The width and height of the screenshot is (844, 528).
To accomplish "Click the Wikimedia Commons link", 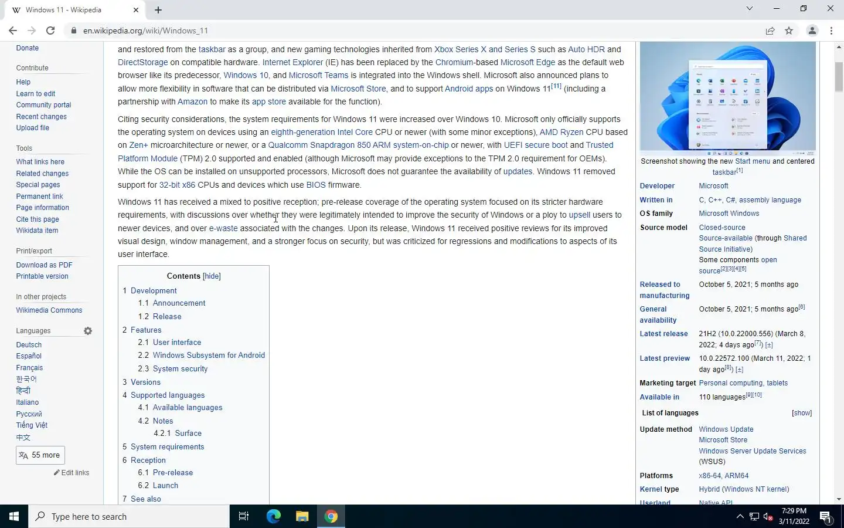I will [x=49, y=310].
